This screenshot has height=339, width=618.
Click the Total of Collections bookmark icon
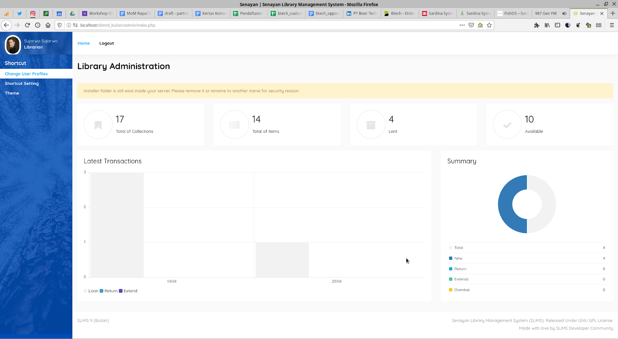tap(98, 125)
